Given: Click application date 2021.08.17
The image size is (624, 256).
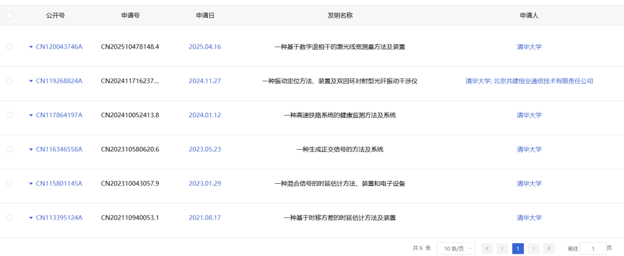Looking at the screenshot, I should pyautogui.click(x=205, y=218).
